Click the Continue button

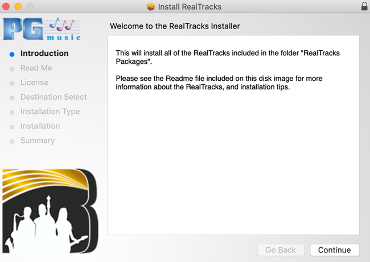pyautogui.click(x=335, y=250)
